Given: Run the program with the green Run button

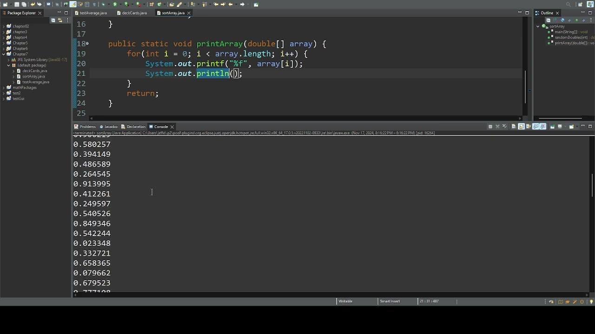Looking at the screenshot, I should pyautogui.click(x=115, y=4).
